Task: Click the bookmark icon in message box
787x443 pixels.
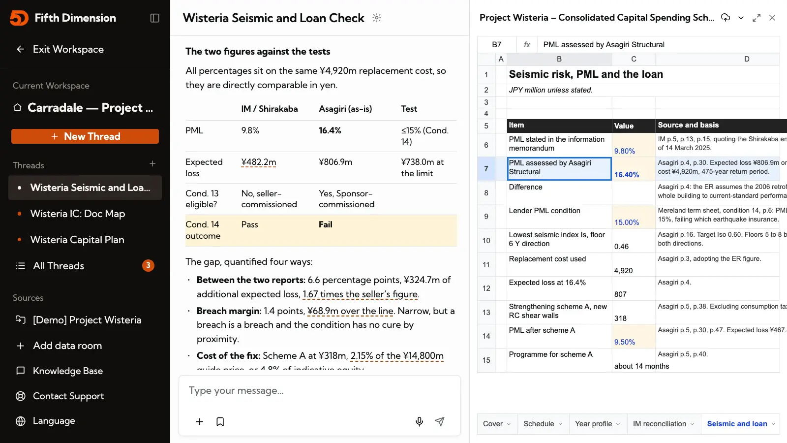Action: point(220,421)
